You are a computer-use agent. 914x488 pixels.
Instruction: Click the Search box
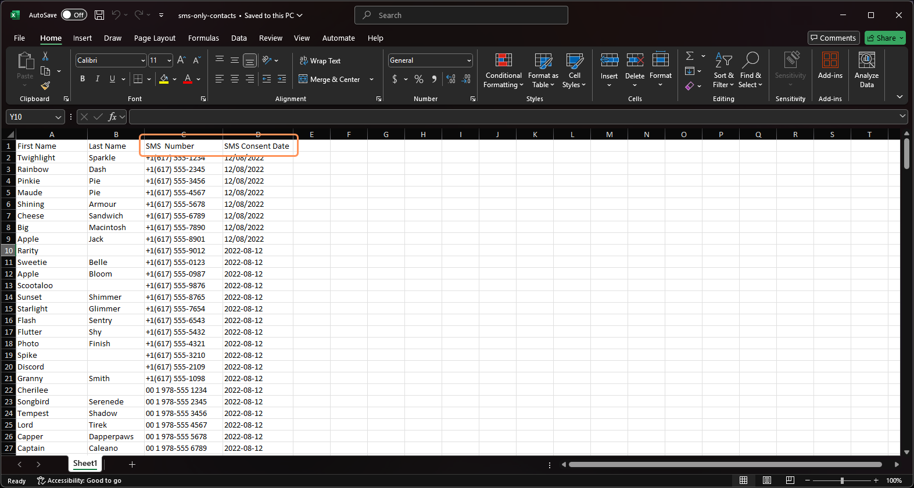461,15
